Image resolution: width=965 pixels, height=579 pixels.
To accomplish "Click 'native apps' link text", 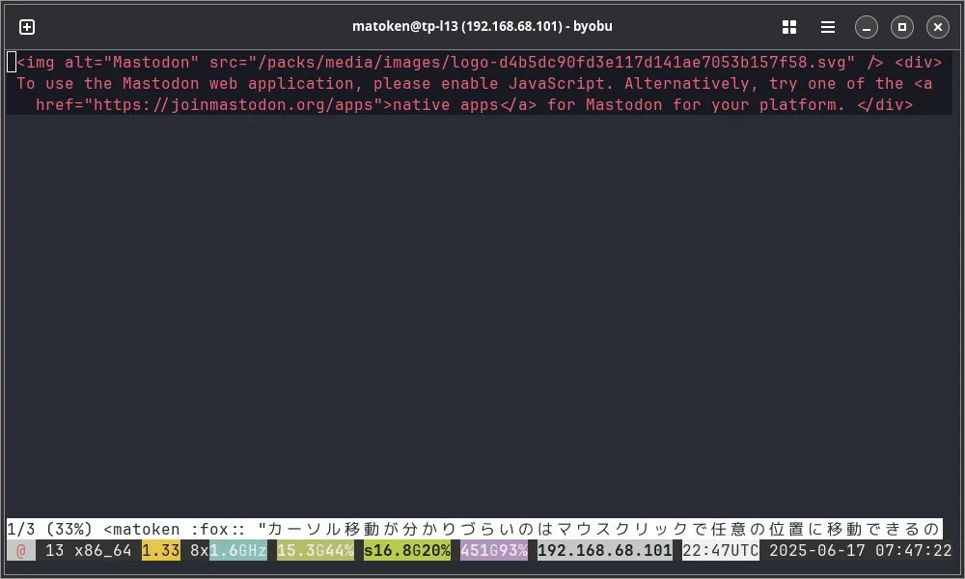I will pyautogui.click(x=446, y=104).
